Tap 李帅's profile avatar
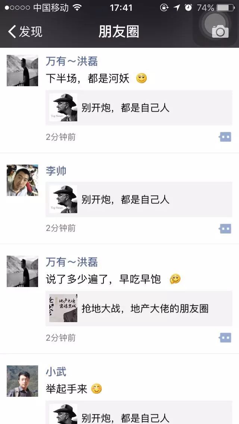Viewport: 239px width, 424px height. 22,180
